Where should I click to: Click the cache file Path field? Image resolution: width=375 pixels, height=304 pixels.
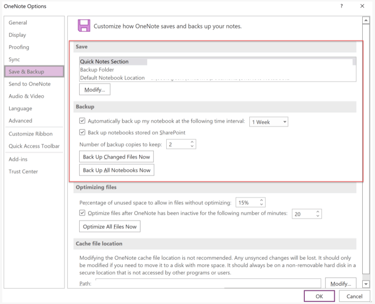(208, 283)
